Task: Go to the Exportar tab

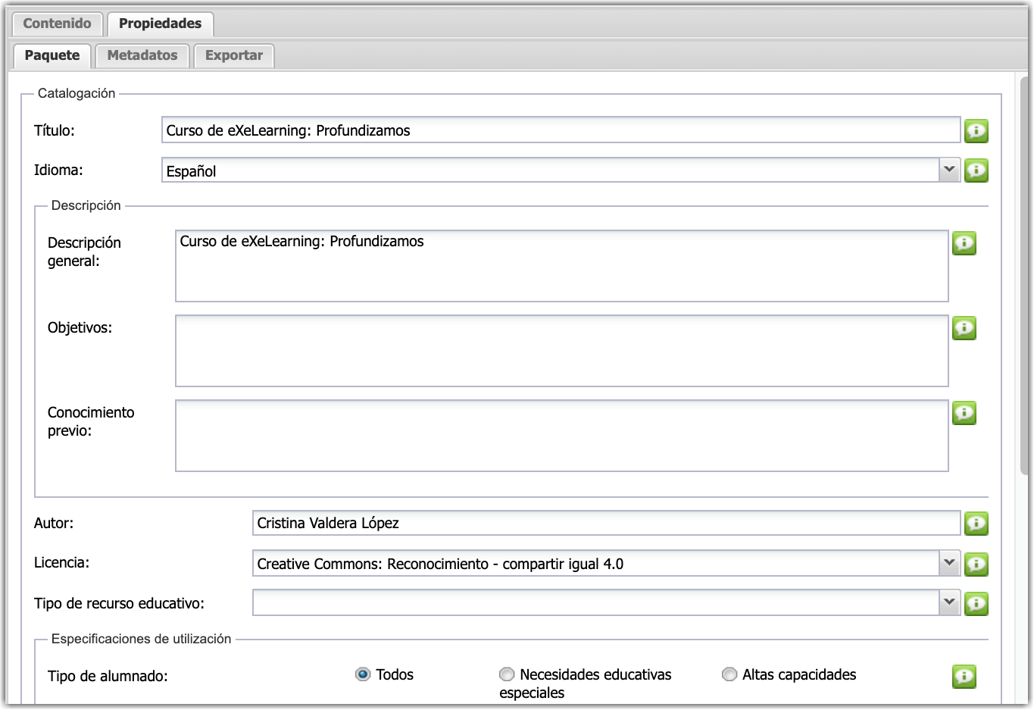Action: pyautogui.click(x=234, y=55)
